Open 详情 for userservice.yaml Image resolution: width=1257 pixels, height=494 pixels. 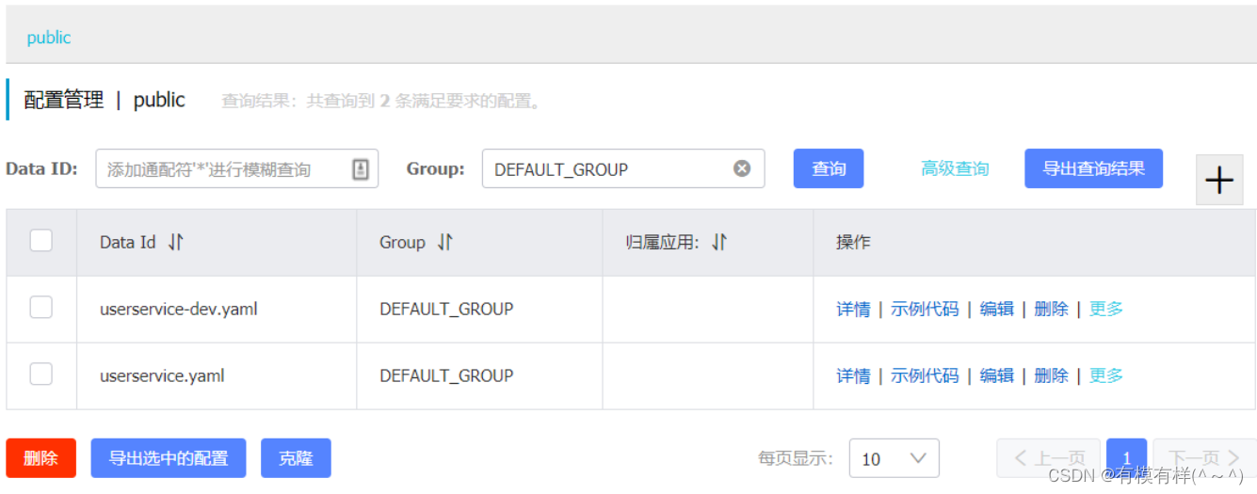pyautogui.click(x=853, y=375)
